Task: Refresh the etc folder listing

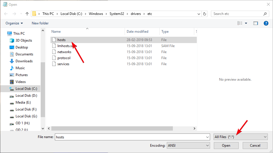Action: [x=205, y=14]
